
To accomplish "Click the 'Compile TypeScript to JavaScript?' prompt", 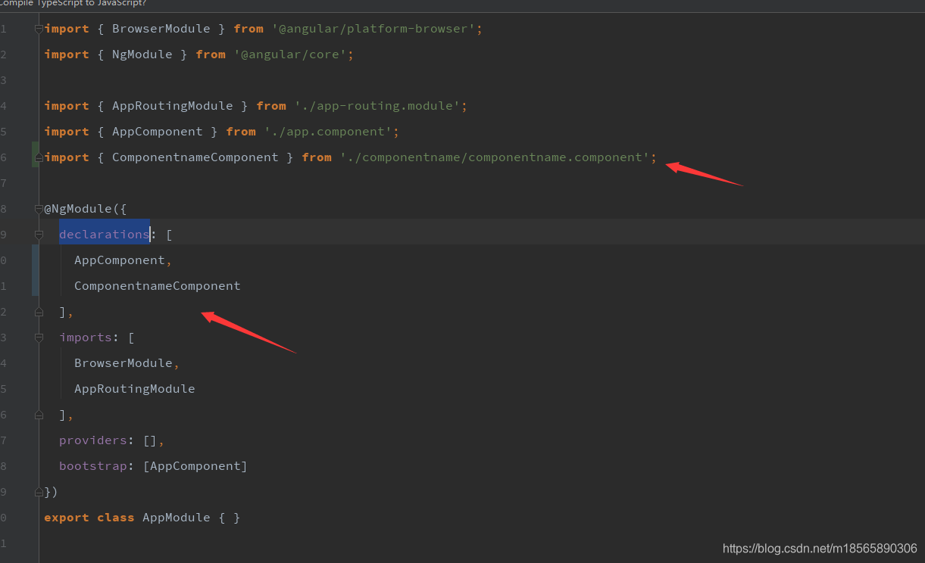I will [73, 3].
